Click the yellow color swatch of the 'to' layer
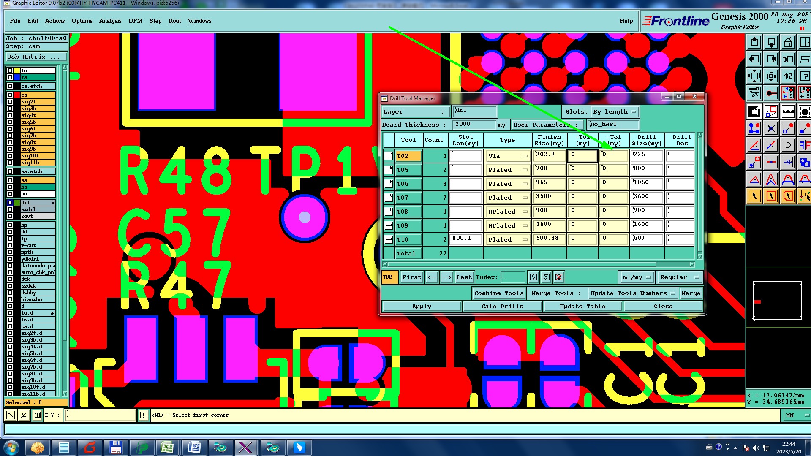811x456 pixels. tap(17, 71)
